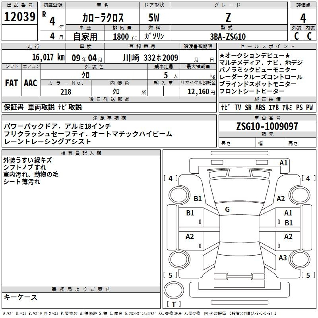
Task: Select the model code 3BA-ZSG10
Action: [228, 37]
